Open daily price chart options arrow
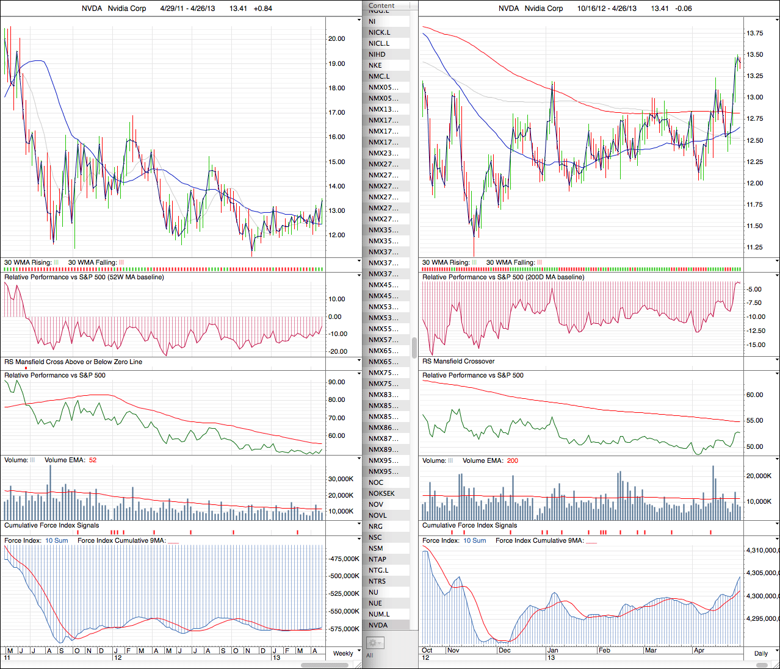Screen dimensions: 780x669 click(x=776, y=20)
